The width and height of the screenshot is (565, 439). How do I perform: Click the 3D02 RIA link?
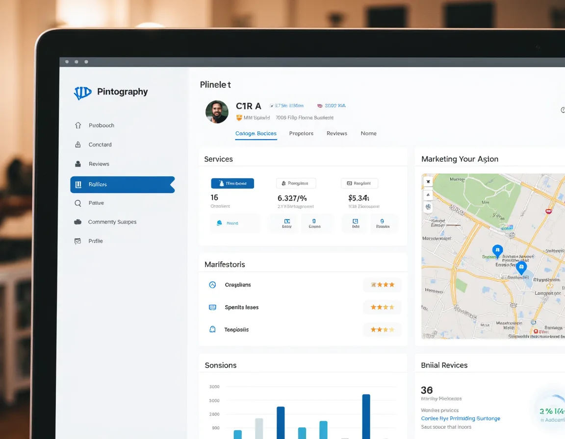[335, 106]
